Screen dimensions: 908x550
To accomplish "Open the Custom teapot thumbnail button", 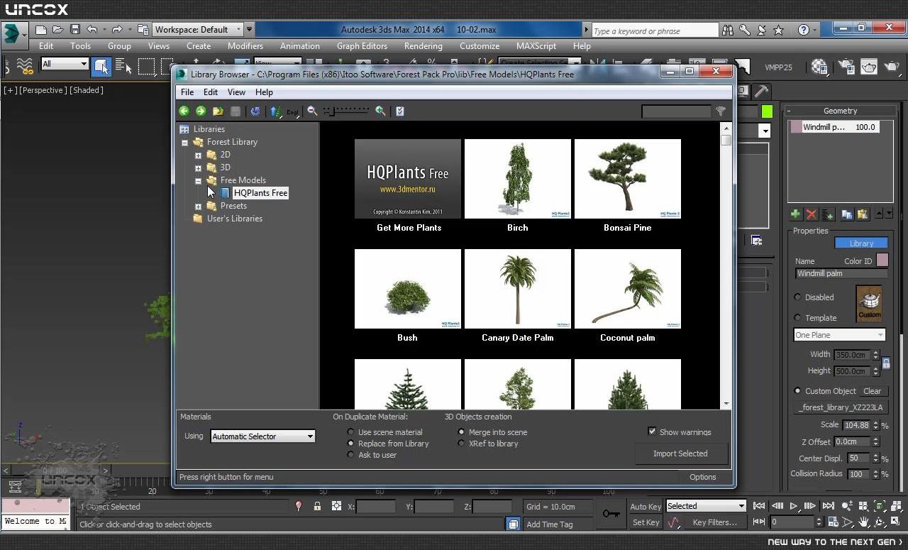I will (869, 304).
